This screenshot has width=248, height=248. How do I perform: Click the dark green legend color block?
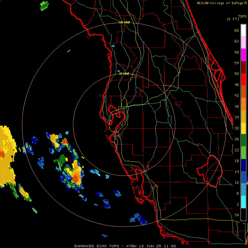(x=243, y=140)
